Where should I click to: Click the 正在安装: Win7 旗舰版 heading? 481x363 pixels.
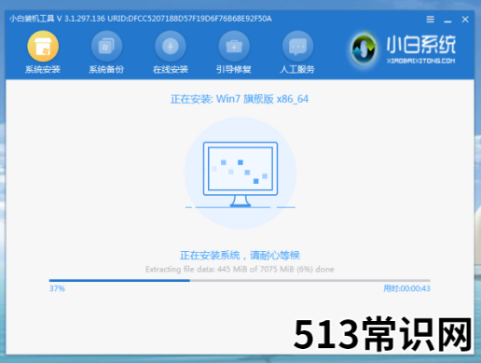coord(240,99)
